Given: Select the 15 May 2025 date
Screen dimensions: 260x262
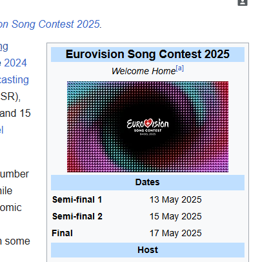Looking at the screenshot, I should coord(175,216).
